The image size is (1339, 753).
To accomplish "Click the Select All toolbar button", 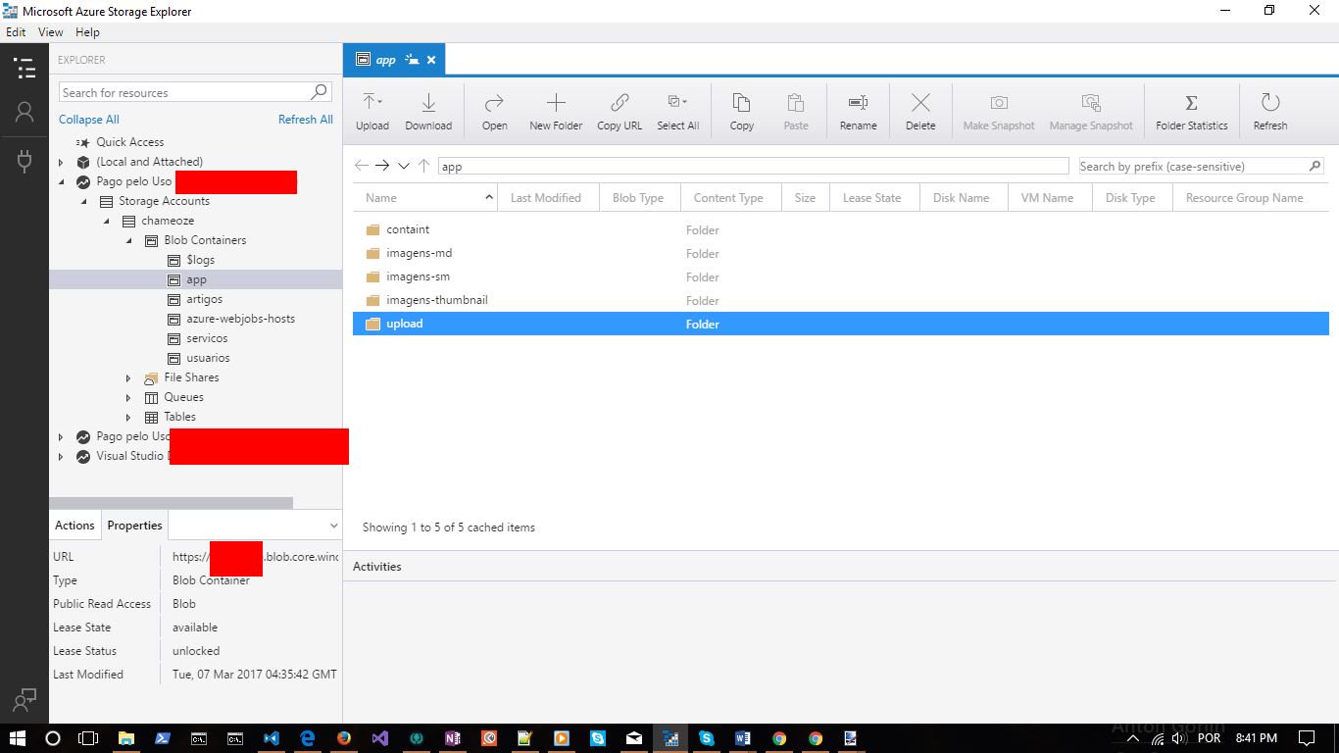I will point(677,112).
